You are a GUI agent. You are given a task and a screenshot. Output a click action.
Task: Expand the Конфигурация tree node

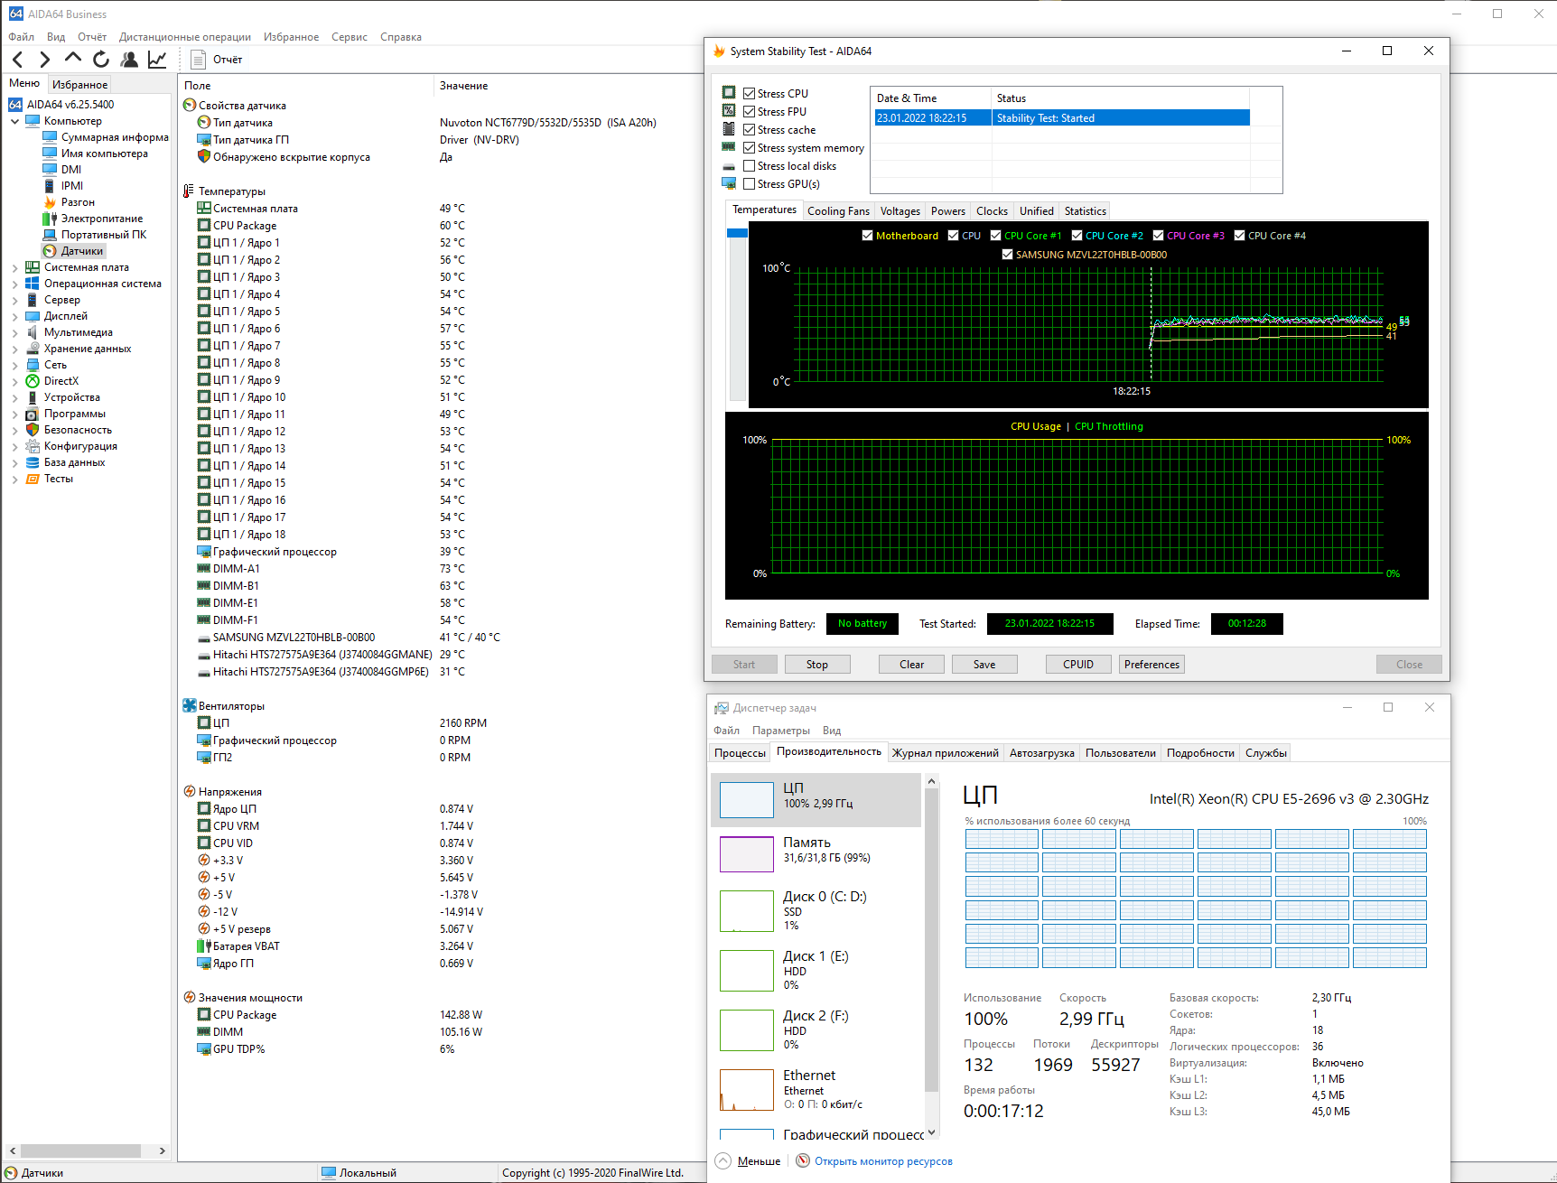click(14, 446)
